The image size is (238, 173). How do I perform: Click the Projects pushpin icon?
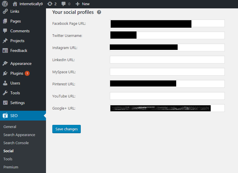pos(5,41)
